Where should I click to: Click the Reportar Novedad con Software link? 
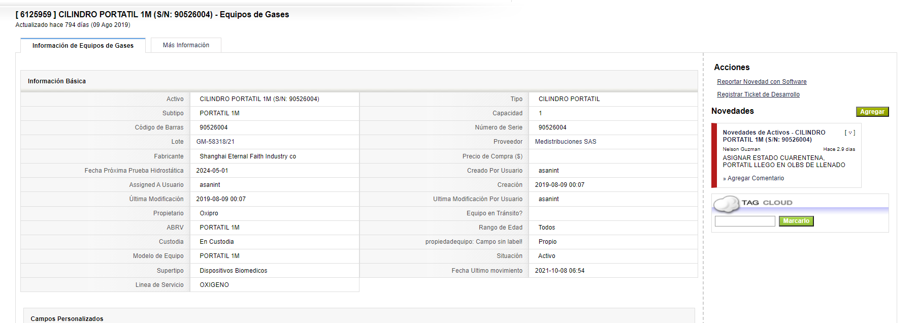[x=762, y=82]
